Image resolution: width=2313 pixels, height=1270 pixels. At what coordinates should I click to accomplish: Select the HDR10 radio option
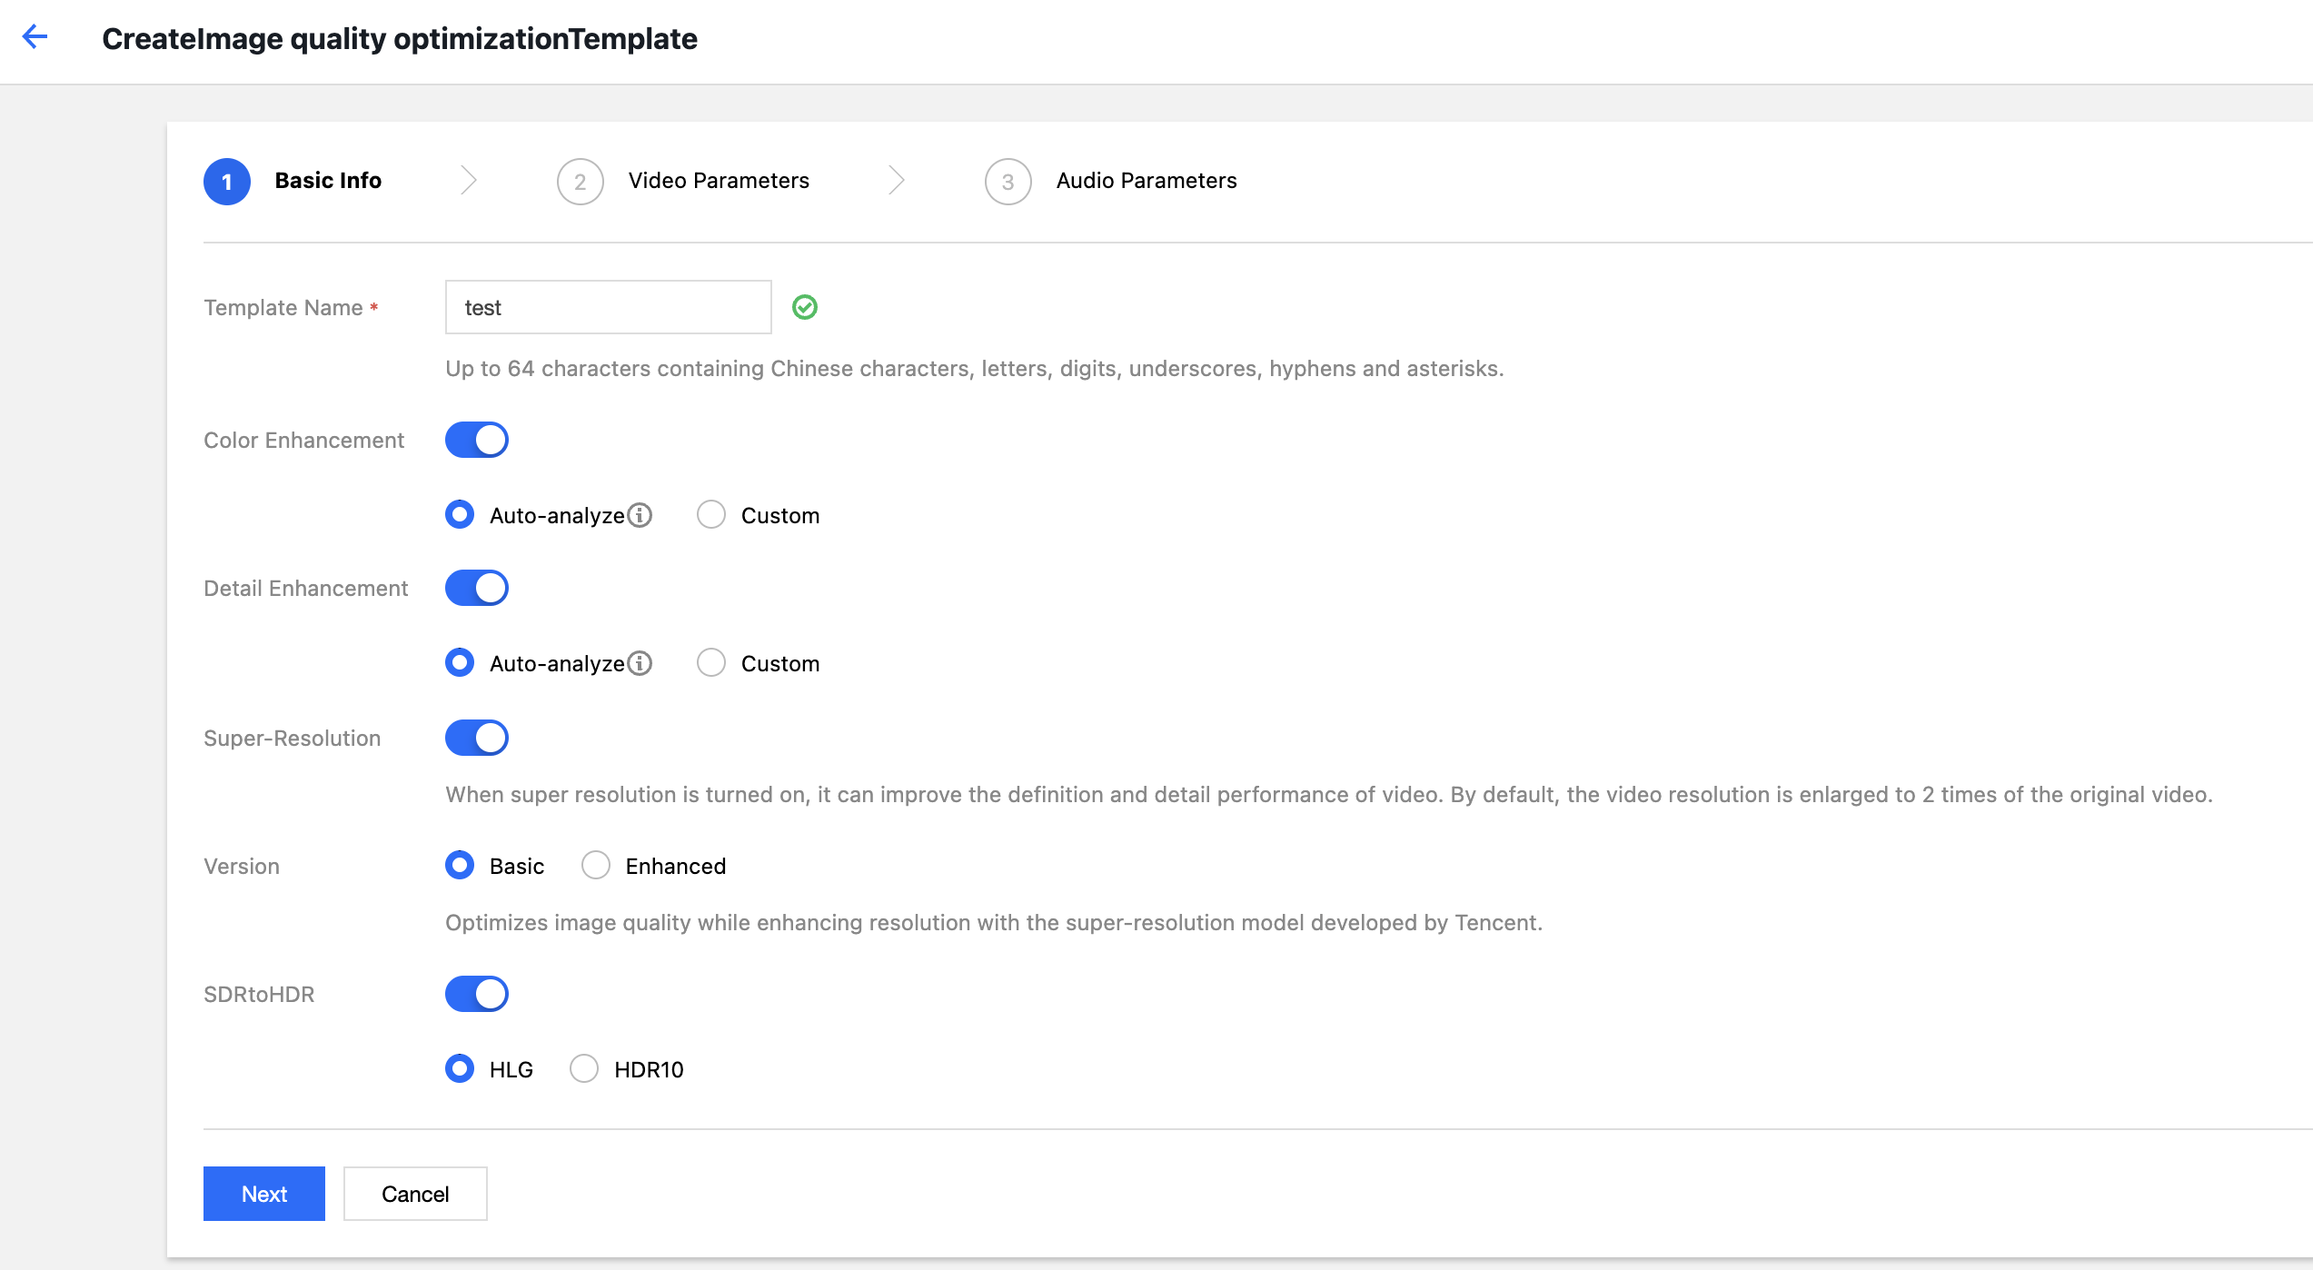(584, 1068)
